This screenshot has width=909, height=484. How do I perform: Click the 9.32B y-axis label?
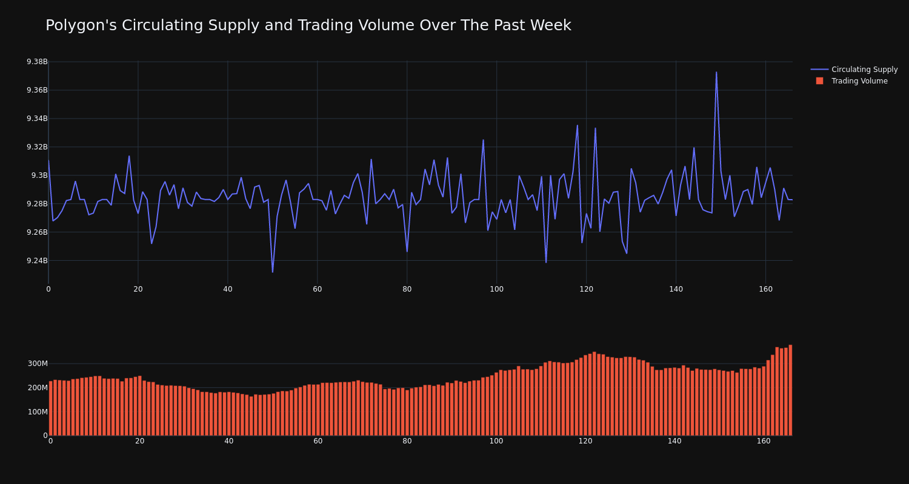(x=37, y=147)
